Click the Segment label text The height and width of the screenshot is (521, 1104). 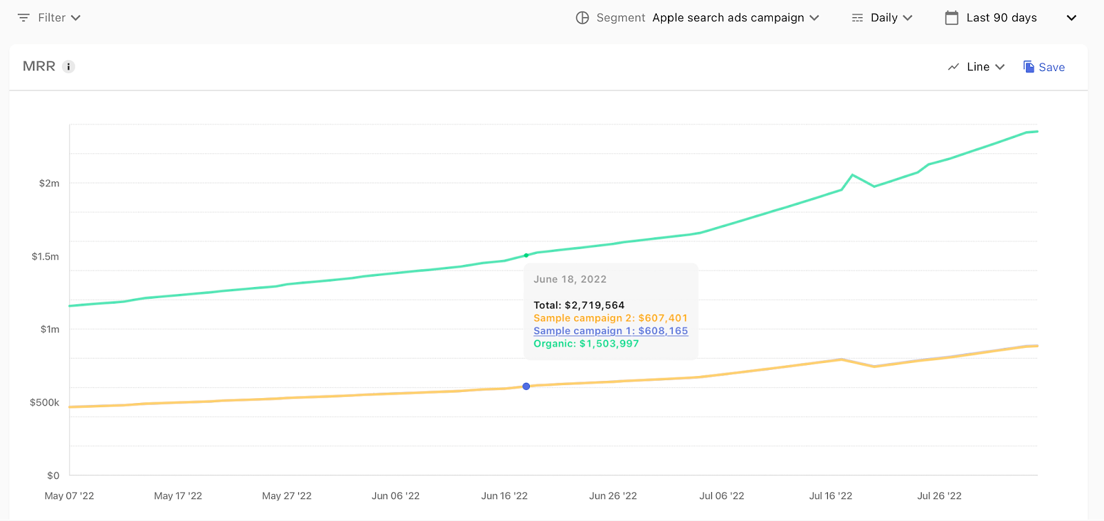[x=621, y=18]
